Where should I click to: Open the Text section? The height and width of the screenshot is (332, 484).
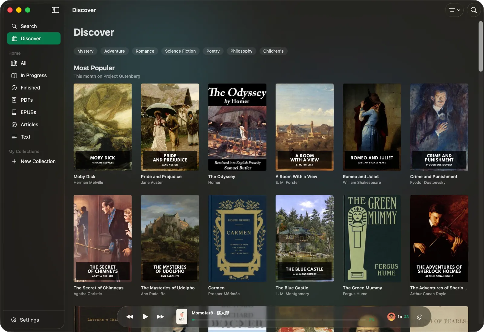click(x=34, y=137)
